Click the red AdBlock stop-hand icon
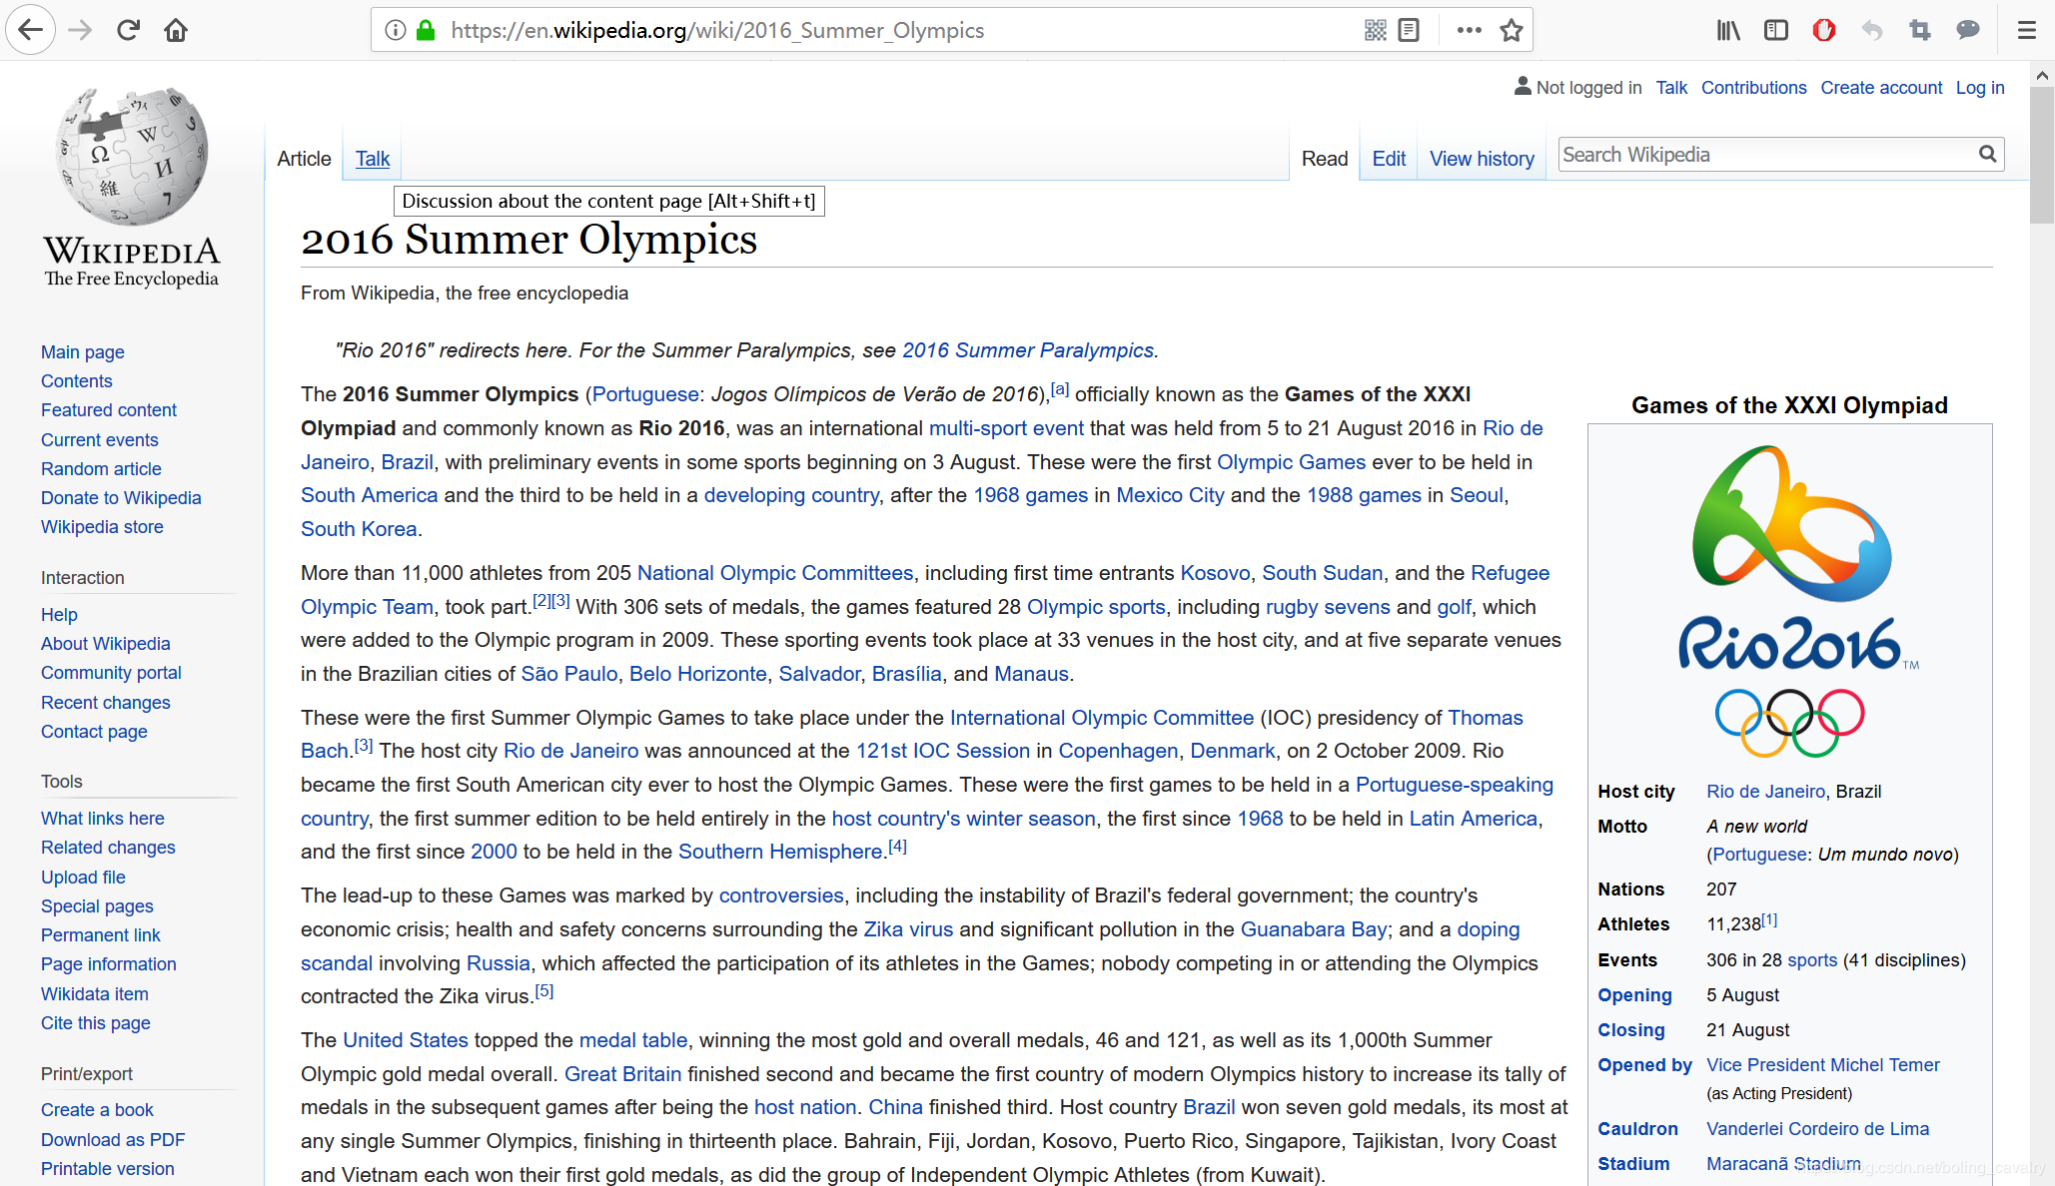The width and height of the screenshot is (2055, 1186). pos(1824,30)
